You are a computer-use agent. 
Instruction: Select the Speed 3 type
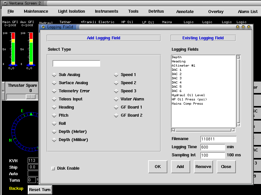coord(116,91)
